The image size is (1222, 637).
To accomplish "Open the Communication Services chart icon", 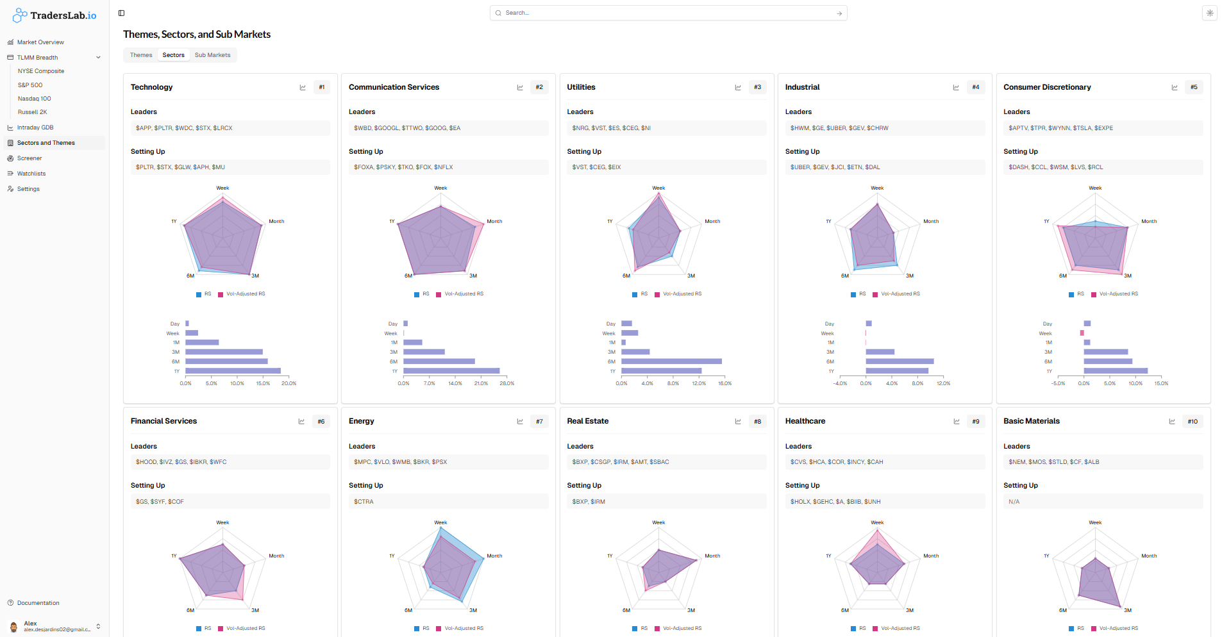I will click(520, 87).
